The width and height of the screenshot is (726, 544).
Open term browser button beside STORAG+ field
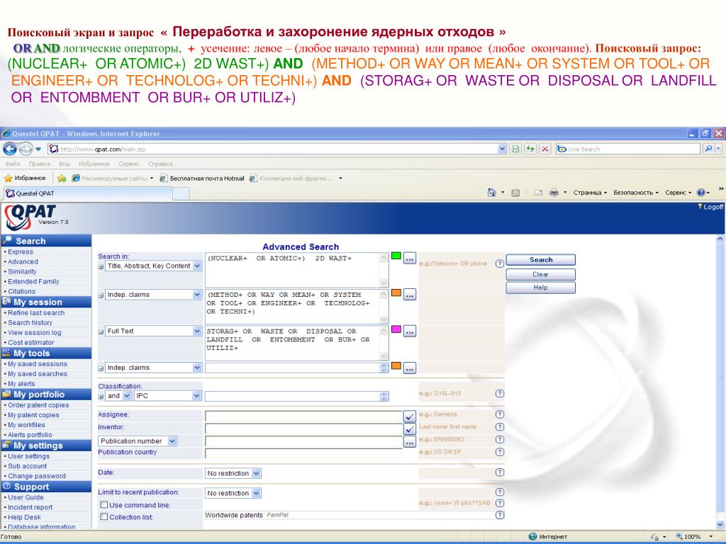pyautogui.click(x=409, y=331)
